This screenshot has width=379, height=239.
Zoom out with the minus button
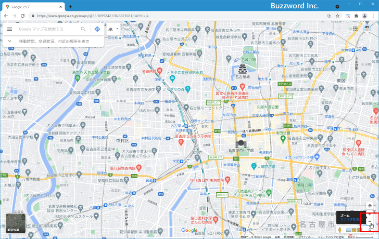point(370,221)
